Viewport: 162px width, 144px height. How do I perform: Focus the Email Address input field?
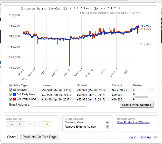(60, 105)
